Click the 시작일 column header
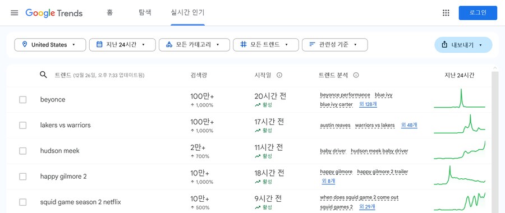 point(263,75)
